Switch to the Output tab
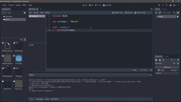 tap(31, 99)
